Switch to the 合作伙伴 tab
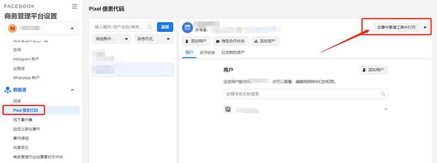 pyautogui.click(x=207, y=52)
